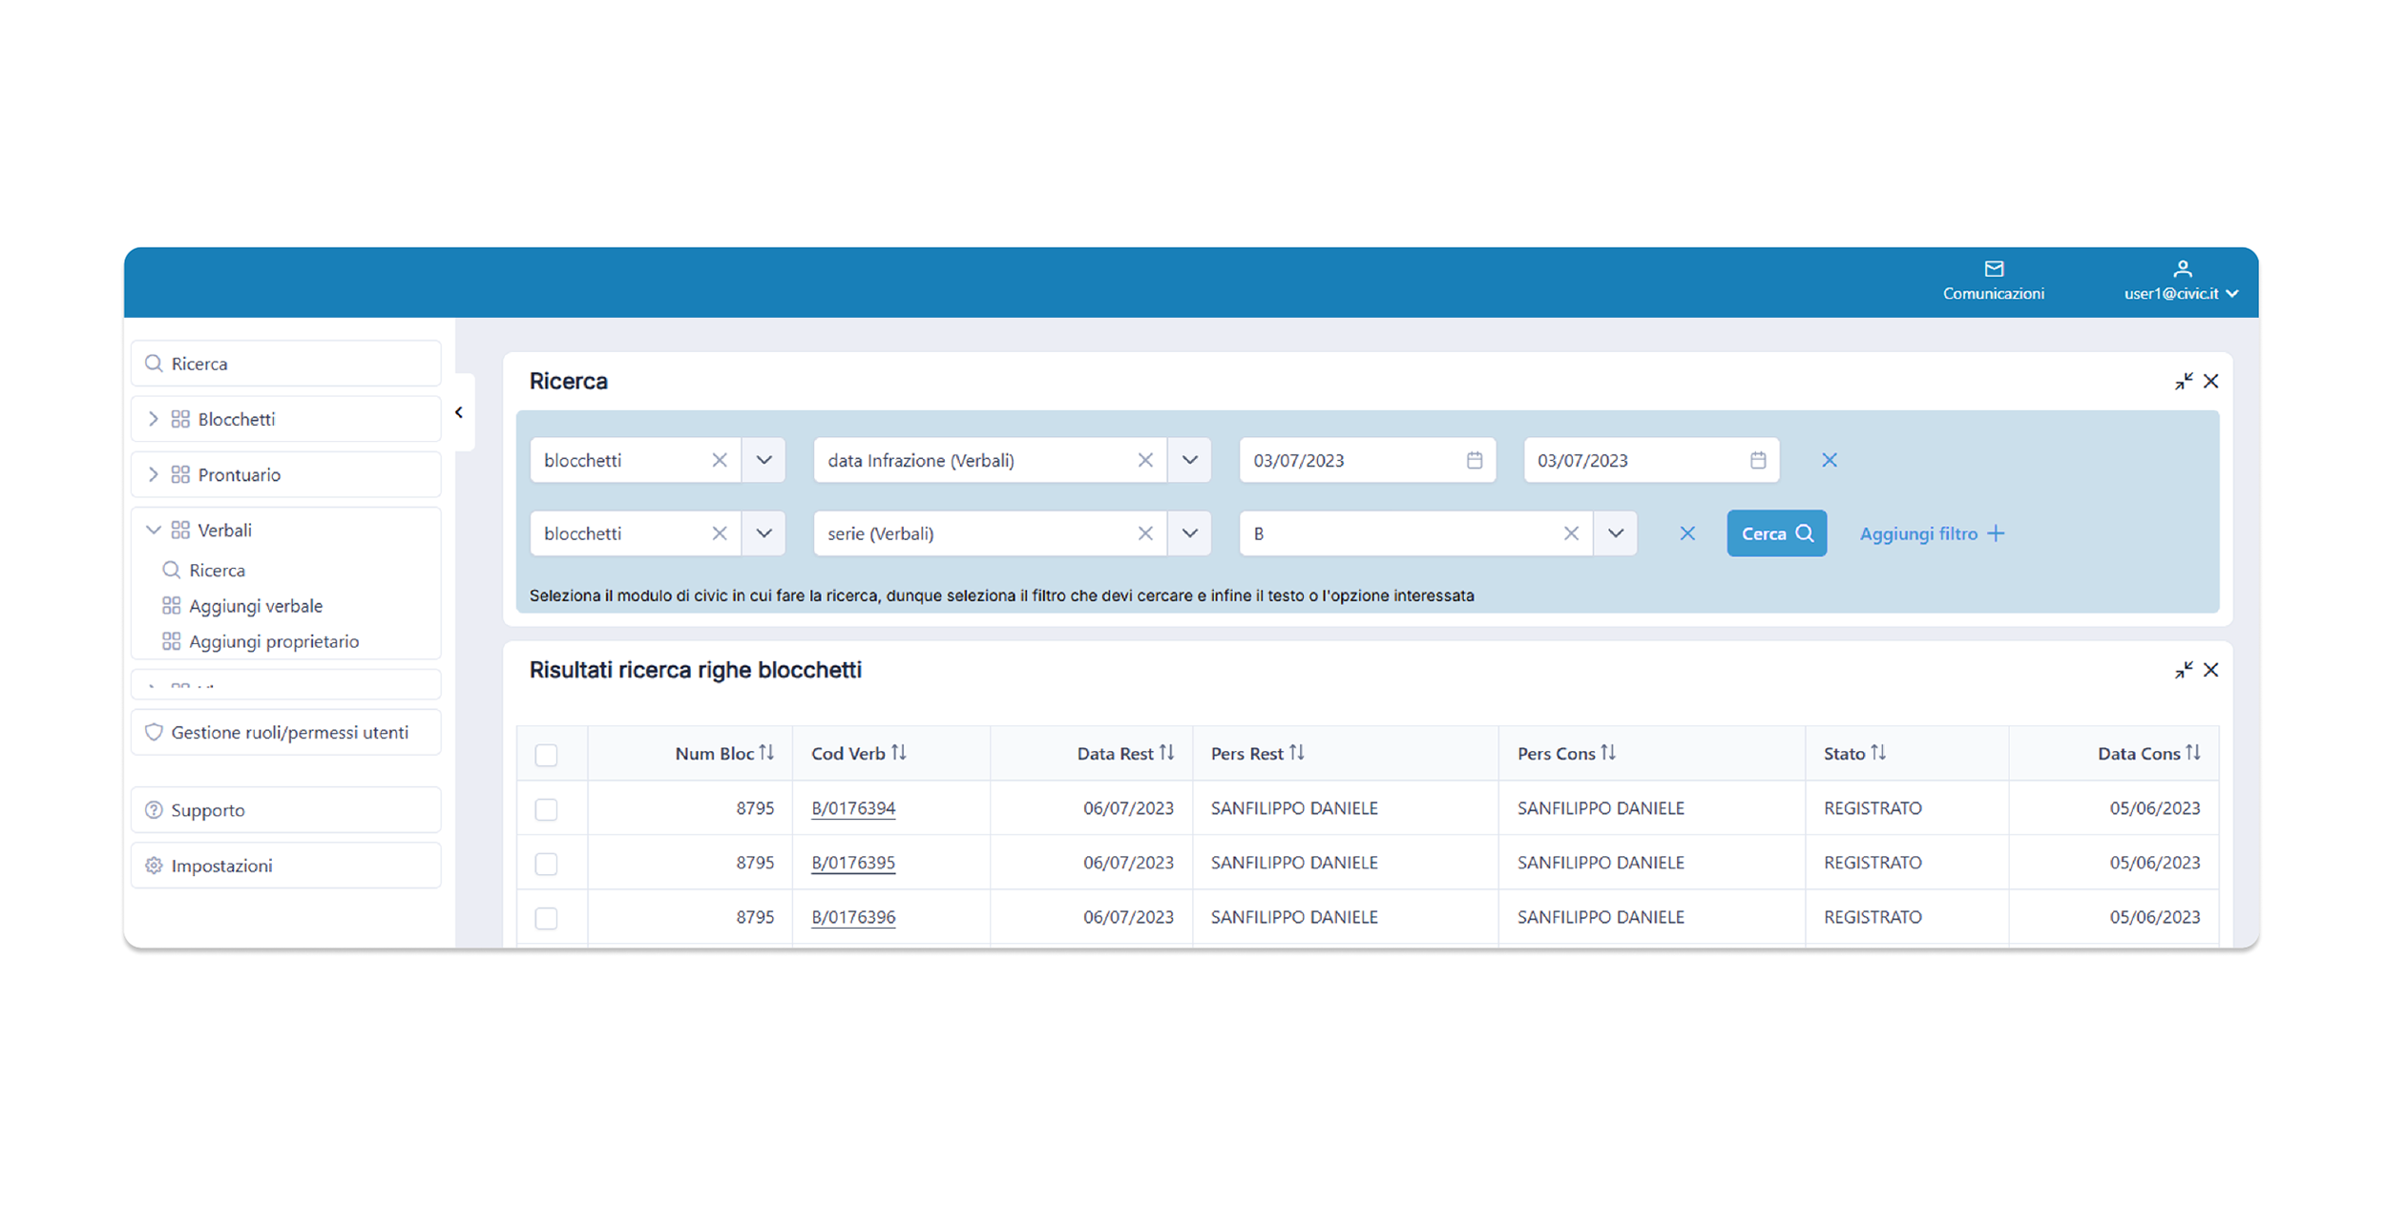Screen dimensions: 2386x1211
Task: Clear data Infrazione (Verbali) selection
Action: (x=1145, y=460)
